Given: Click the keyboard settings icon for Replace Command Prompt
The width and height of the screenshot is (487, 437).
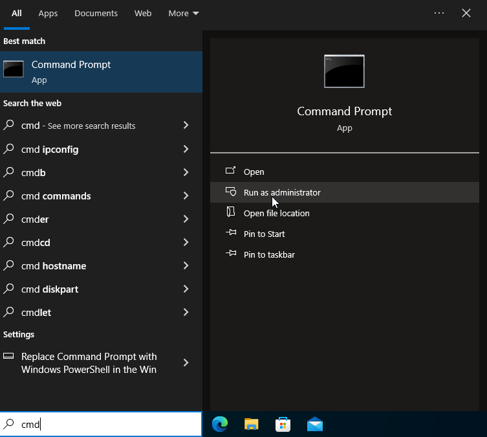Looking at the screenshot, I should click(8, 356).
